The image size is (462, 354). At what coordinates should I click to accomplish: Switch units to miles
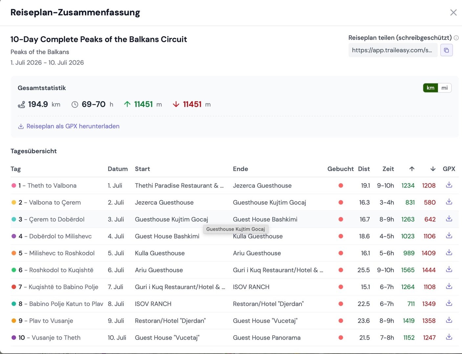pos(445,88)
